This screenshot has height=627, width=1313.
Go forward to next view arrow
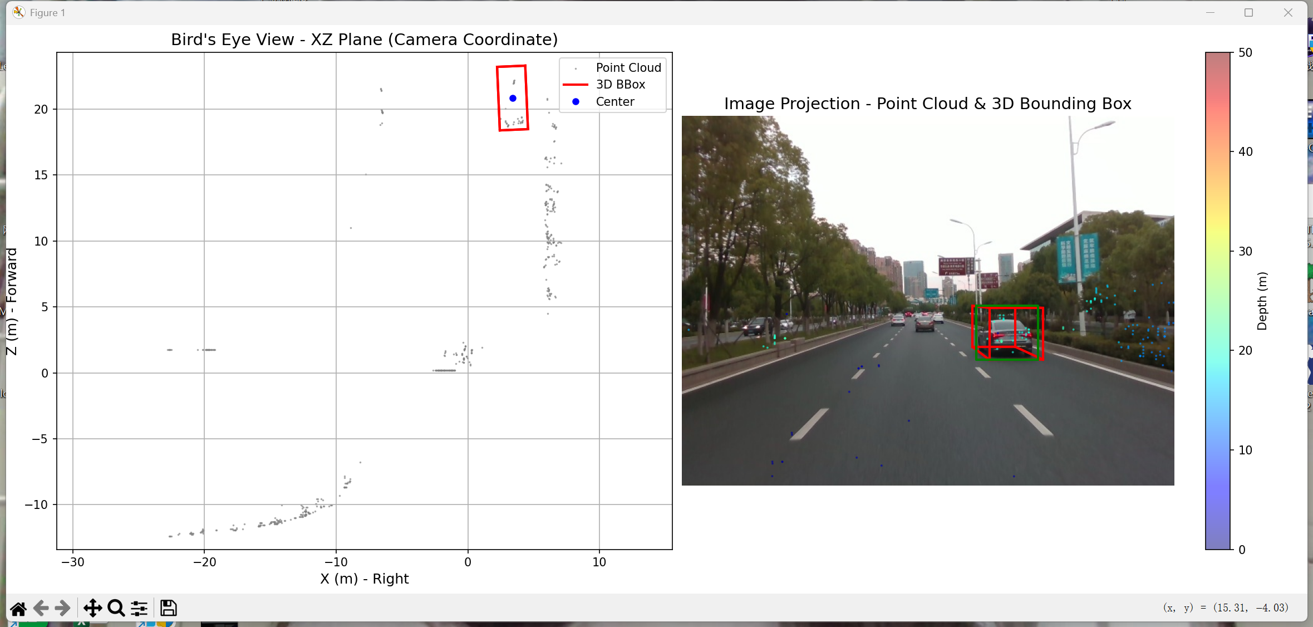pyautogui.click(x=63, y=608)
